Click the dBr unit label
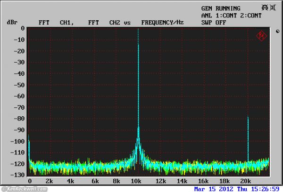Image resolution: width=283 pixels, height=192 pixels. [x=12, y=22]
